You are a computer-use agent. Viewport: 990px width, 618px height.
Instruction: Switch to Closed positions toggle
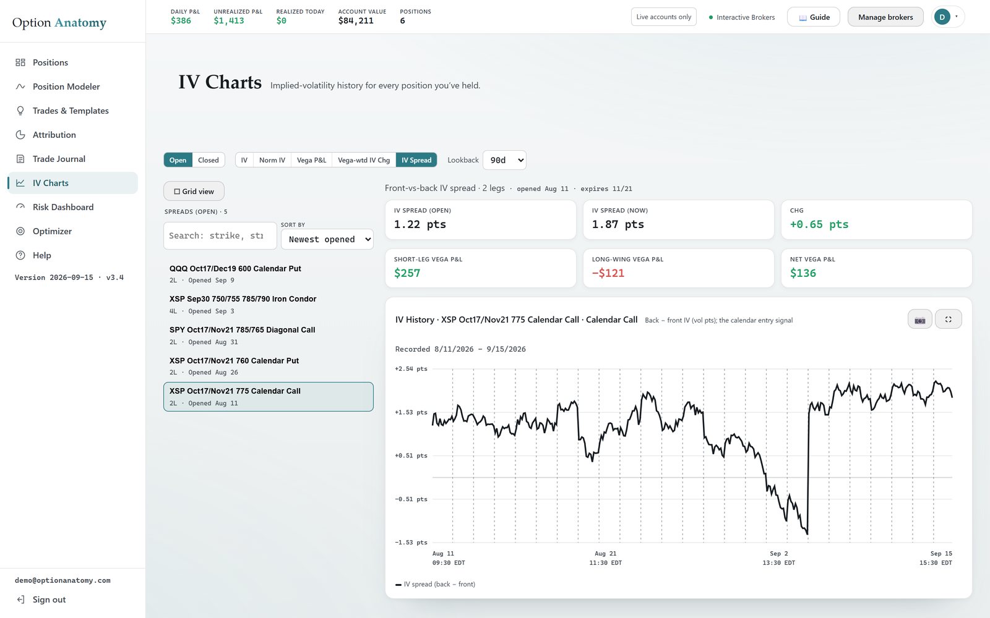pos(209,160)
